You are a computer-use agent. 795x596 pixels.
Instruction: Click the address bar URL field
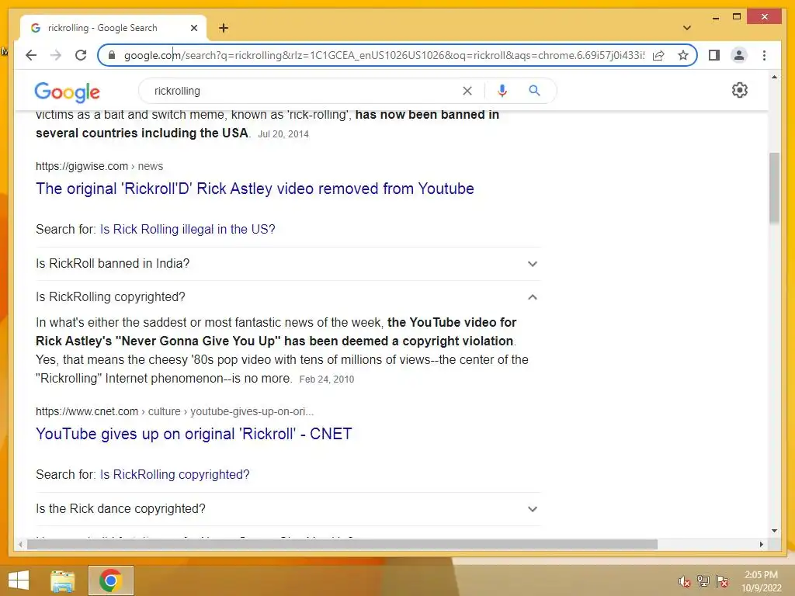pos(384,55)
